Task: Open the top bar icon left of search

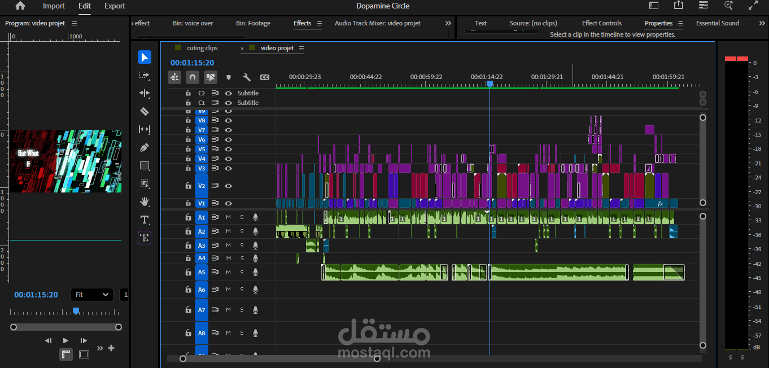Action: click(x=704, y=6)
